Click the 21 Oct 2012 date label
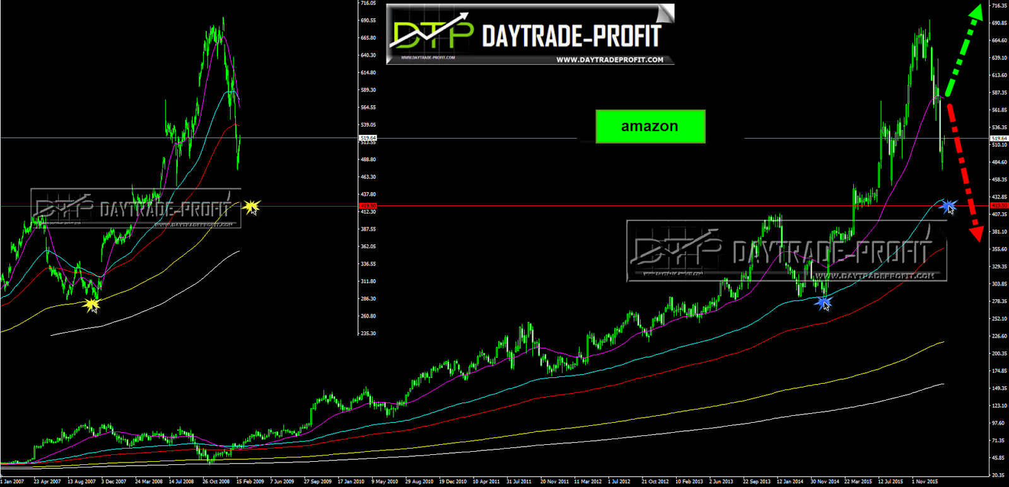 (x=655, y=482)
